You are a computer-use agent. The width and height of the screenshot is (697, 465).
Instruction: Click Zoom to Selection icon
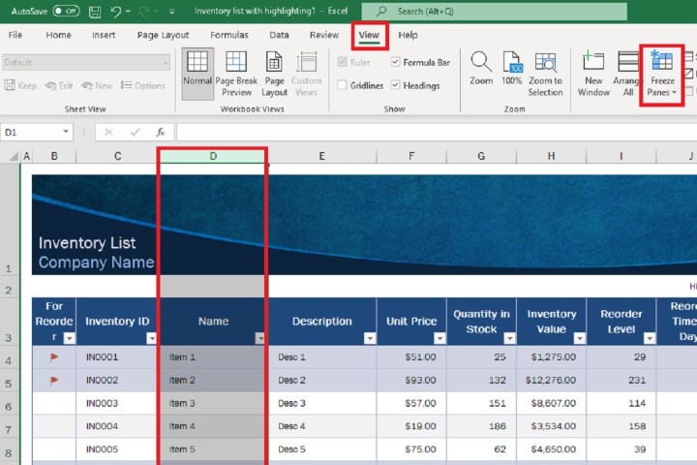(x=545, y=64)
